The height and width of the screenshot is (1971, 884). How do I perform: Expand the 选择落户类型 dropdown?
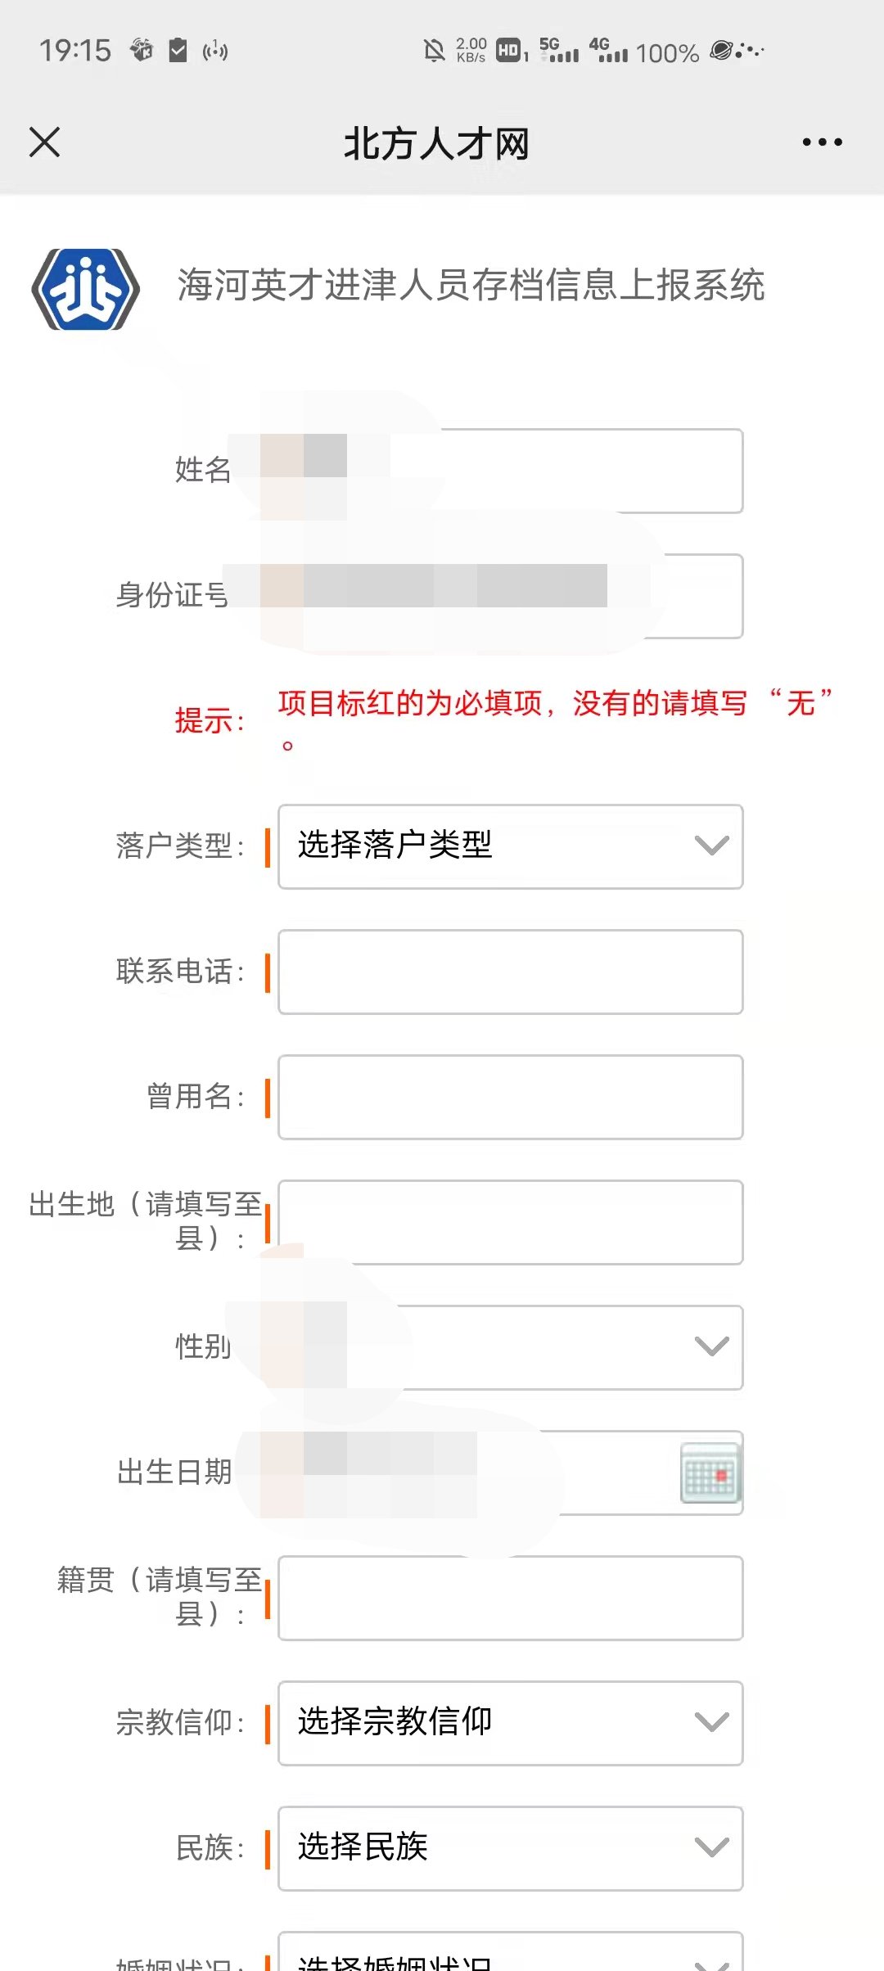(x=510, y=846)
